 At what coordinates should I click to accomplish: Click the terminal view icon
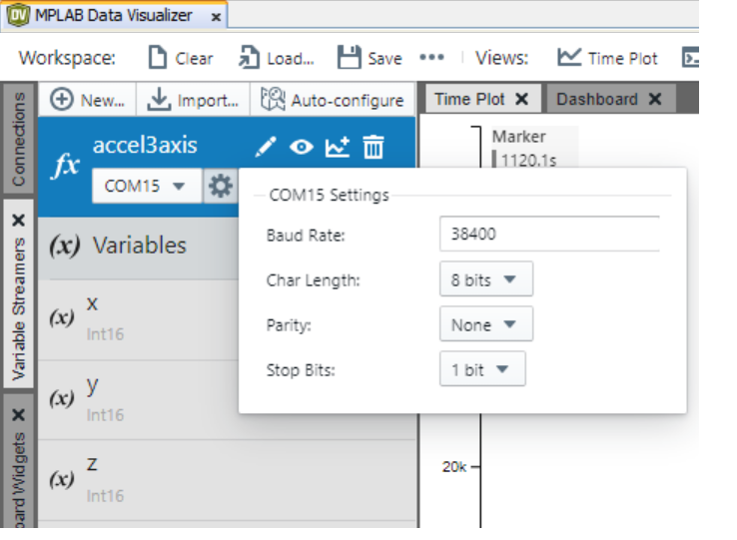(x=690, y=58)
